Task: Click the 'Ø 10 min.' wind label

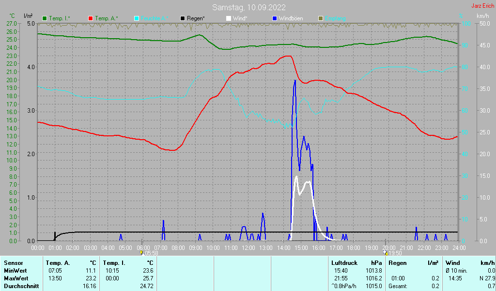Action: (456, 271)
